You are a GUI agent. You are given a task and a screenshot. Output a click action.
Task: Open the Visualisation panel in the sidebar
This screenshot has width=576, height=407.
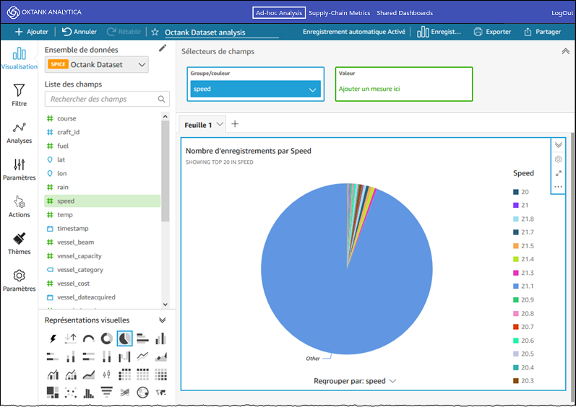tap(19, 58)
